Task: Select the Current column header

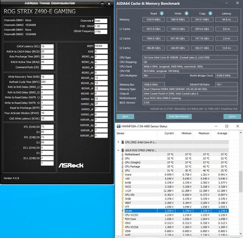Action: pyautogui.click(x=169, y=133)
